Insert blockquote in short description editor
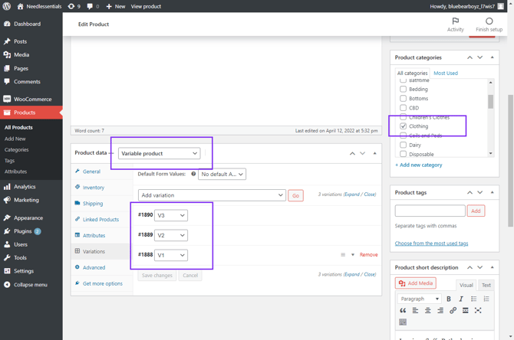The width and height of the screenshot is (514, 340). [403, 311]
